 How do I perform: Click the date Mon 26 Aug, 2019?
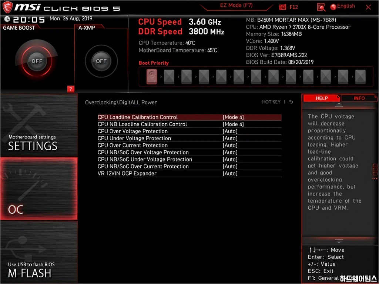tap(71, 19)
